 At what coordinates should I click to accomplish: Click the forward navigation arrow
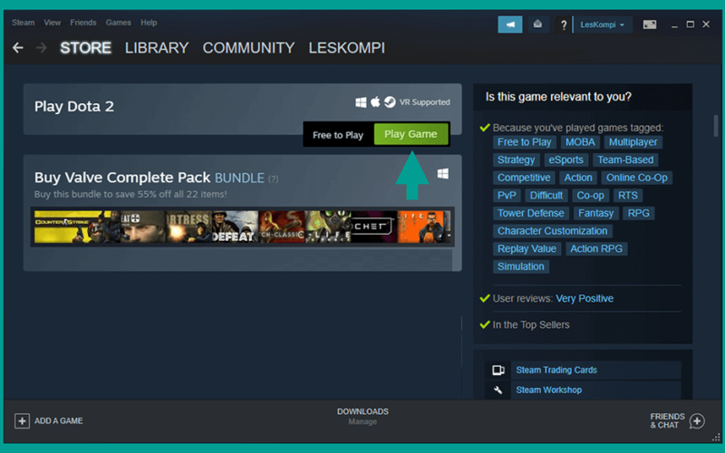click(41, 48)
